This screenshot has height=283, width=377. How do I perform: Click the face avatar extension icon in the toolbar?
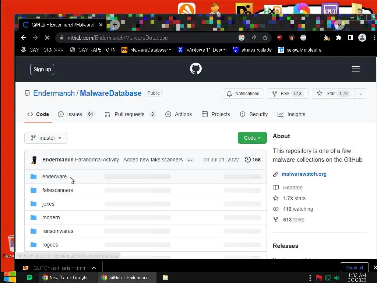(292, 38)
